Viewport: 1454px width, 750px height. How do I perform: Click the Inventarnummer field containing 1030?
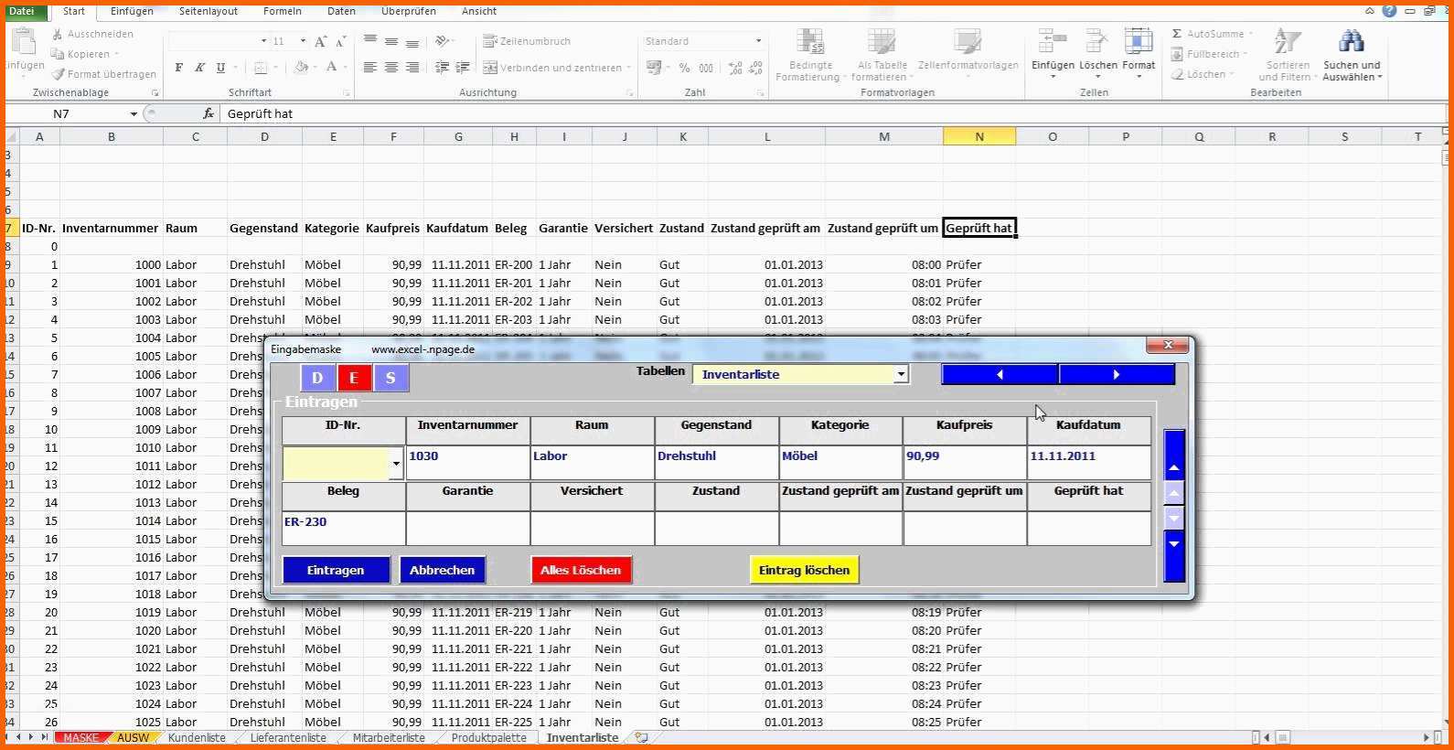[467, 463]
